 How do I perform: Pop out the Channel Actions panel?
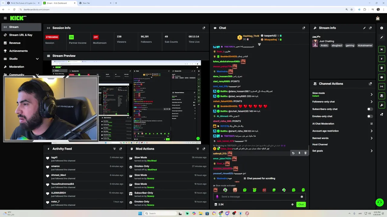(x=370, y=84)
